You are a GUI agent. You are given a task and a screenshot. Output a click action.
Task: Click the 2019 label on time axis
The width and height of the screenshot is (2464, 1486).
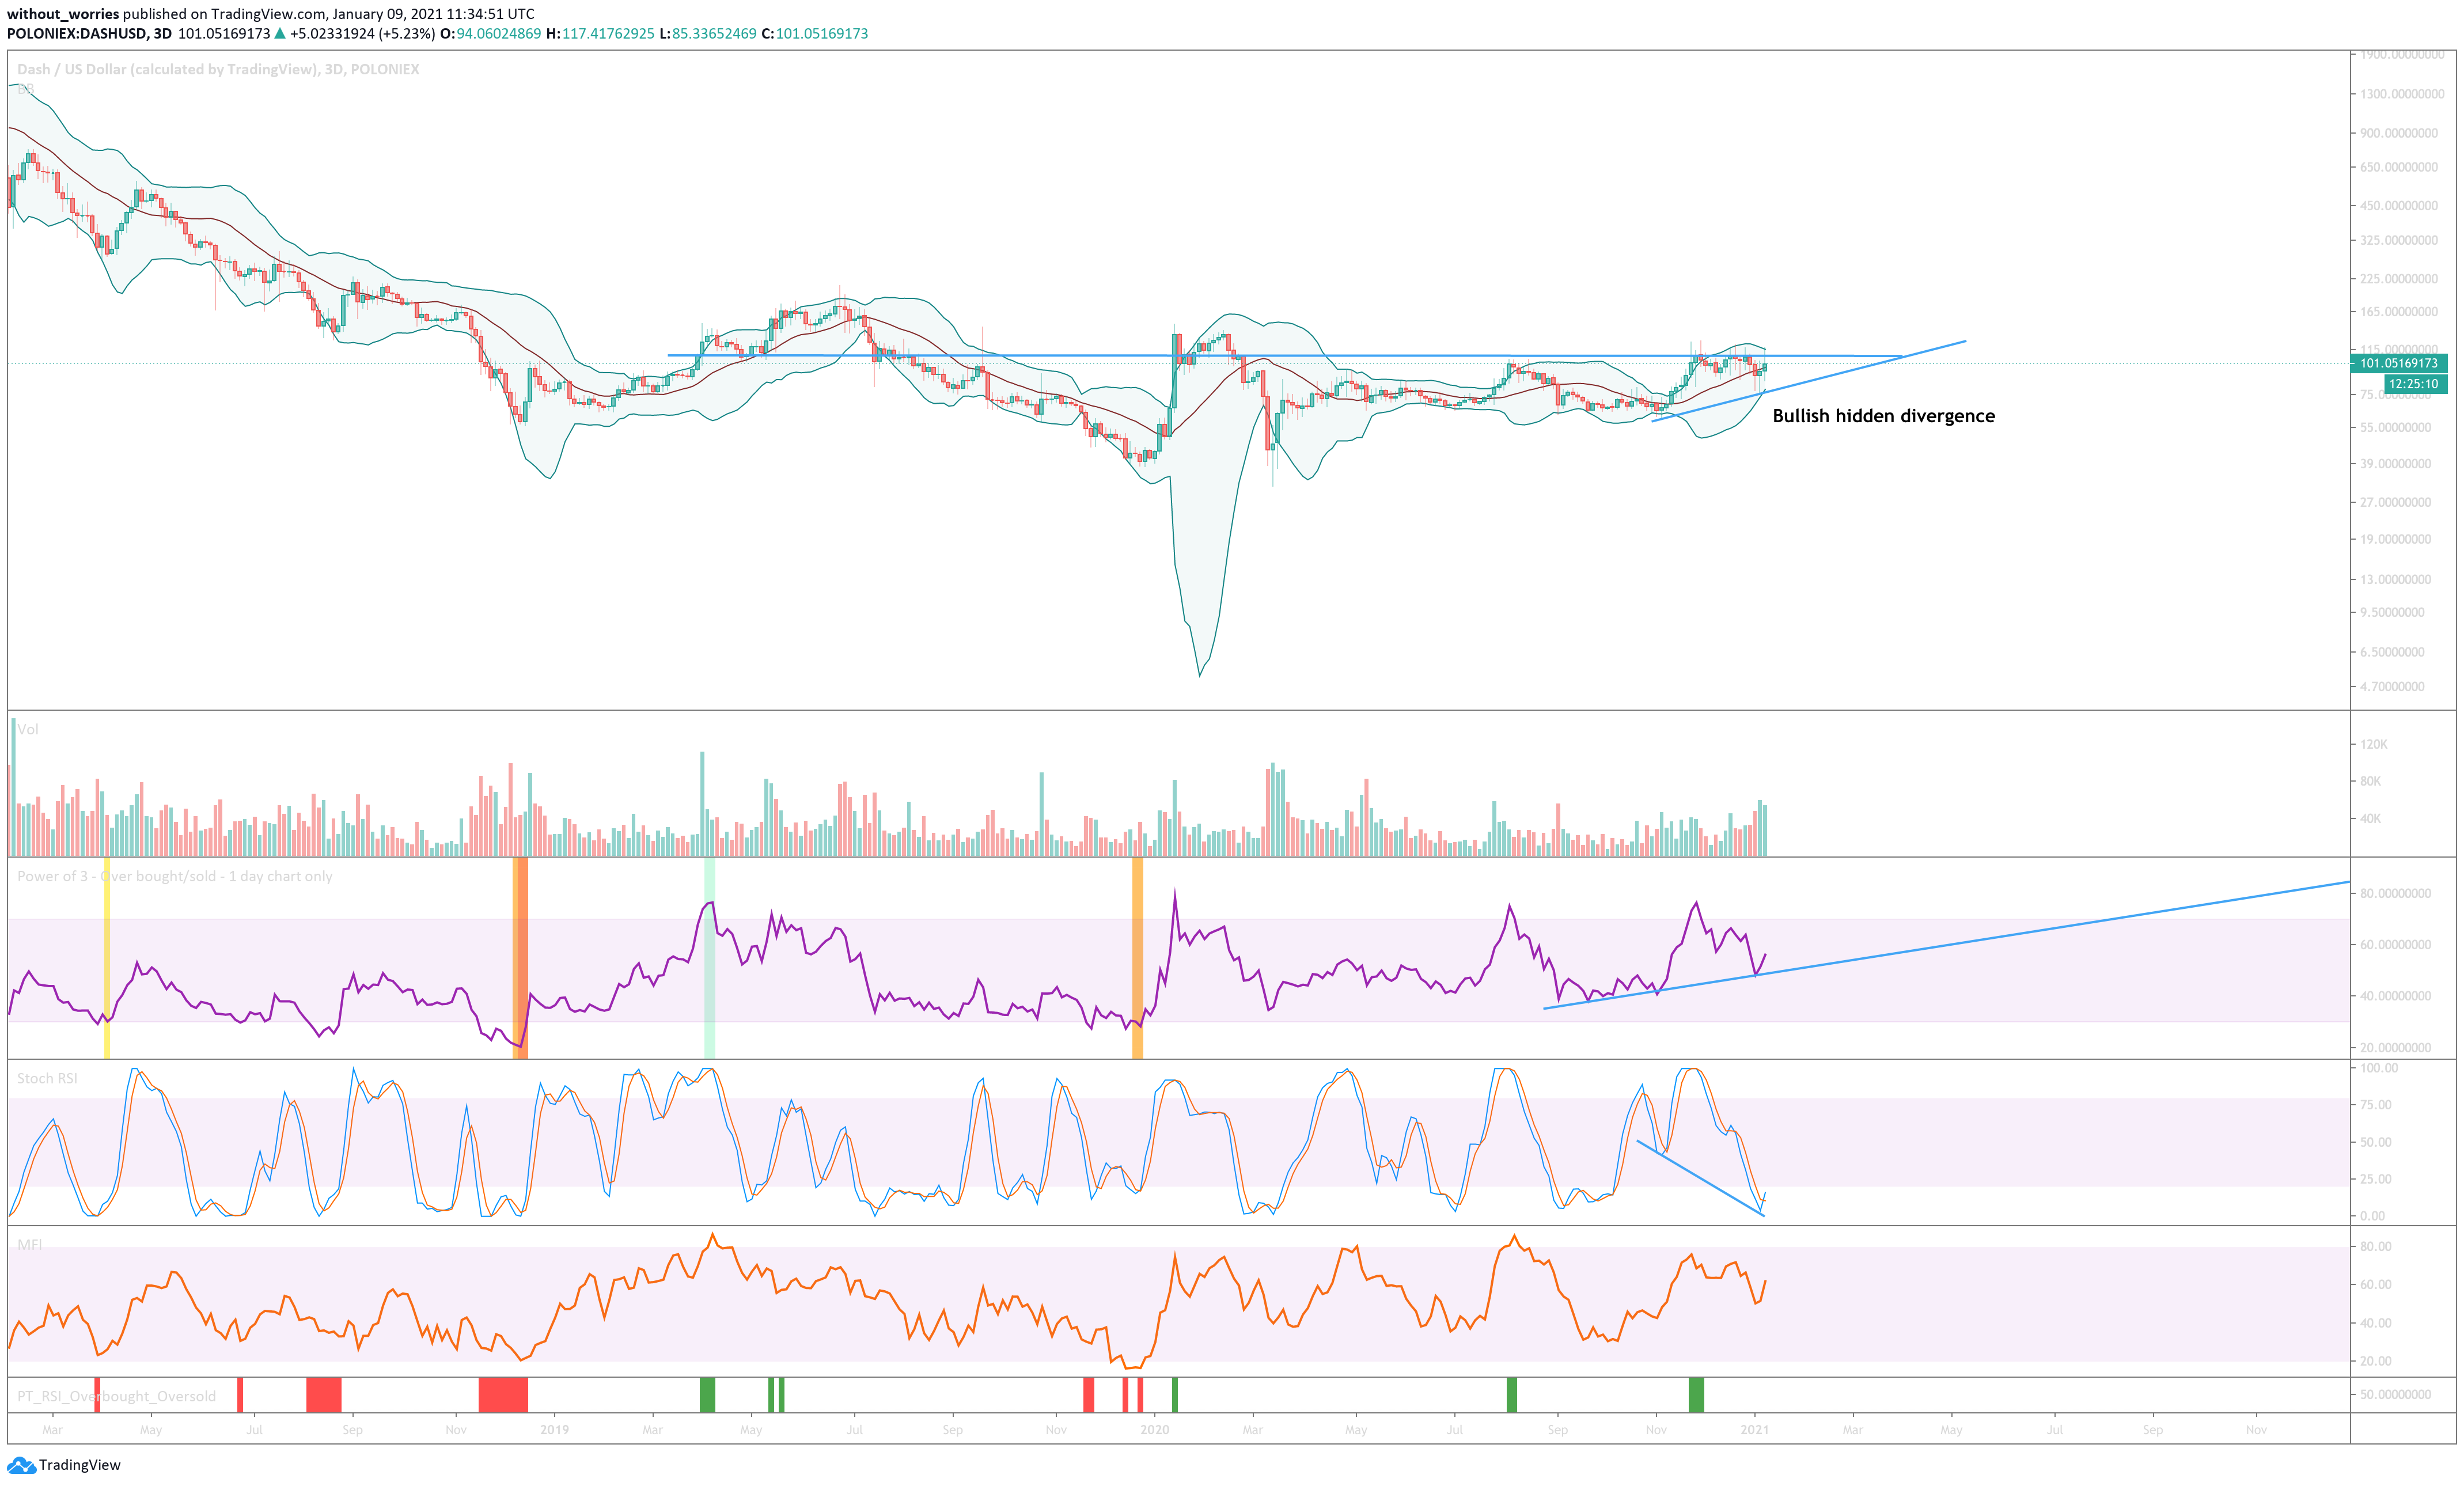[x=554, y=1430]
